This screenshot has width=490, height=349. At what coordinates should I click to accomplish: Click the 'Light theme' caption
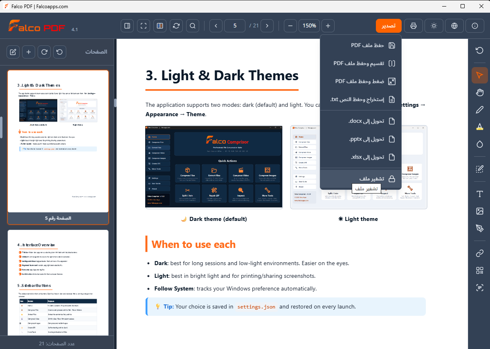tap(358, 219)
